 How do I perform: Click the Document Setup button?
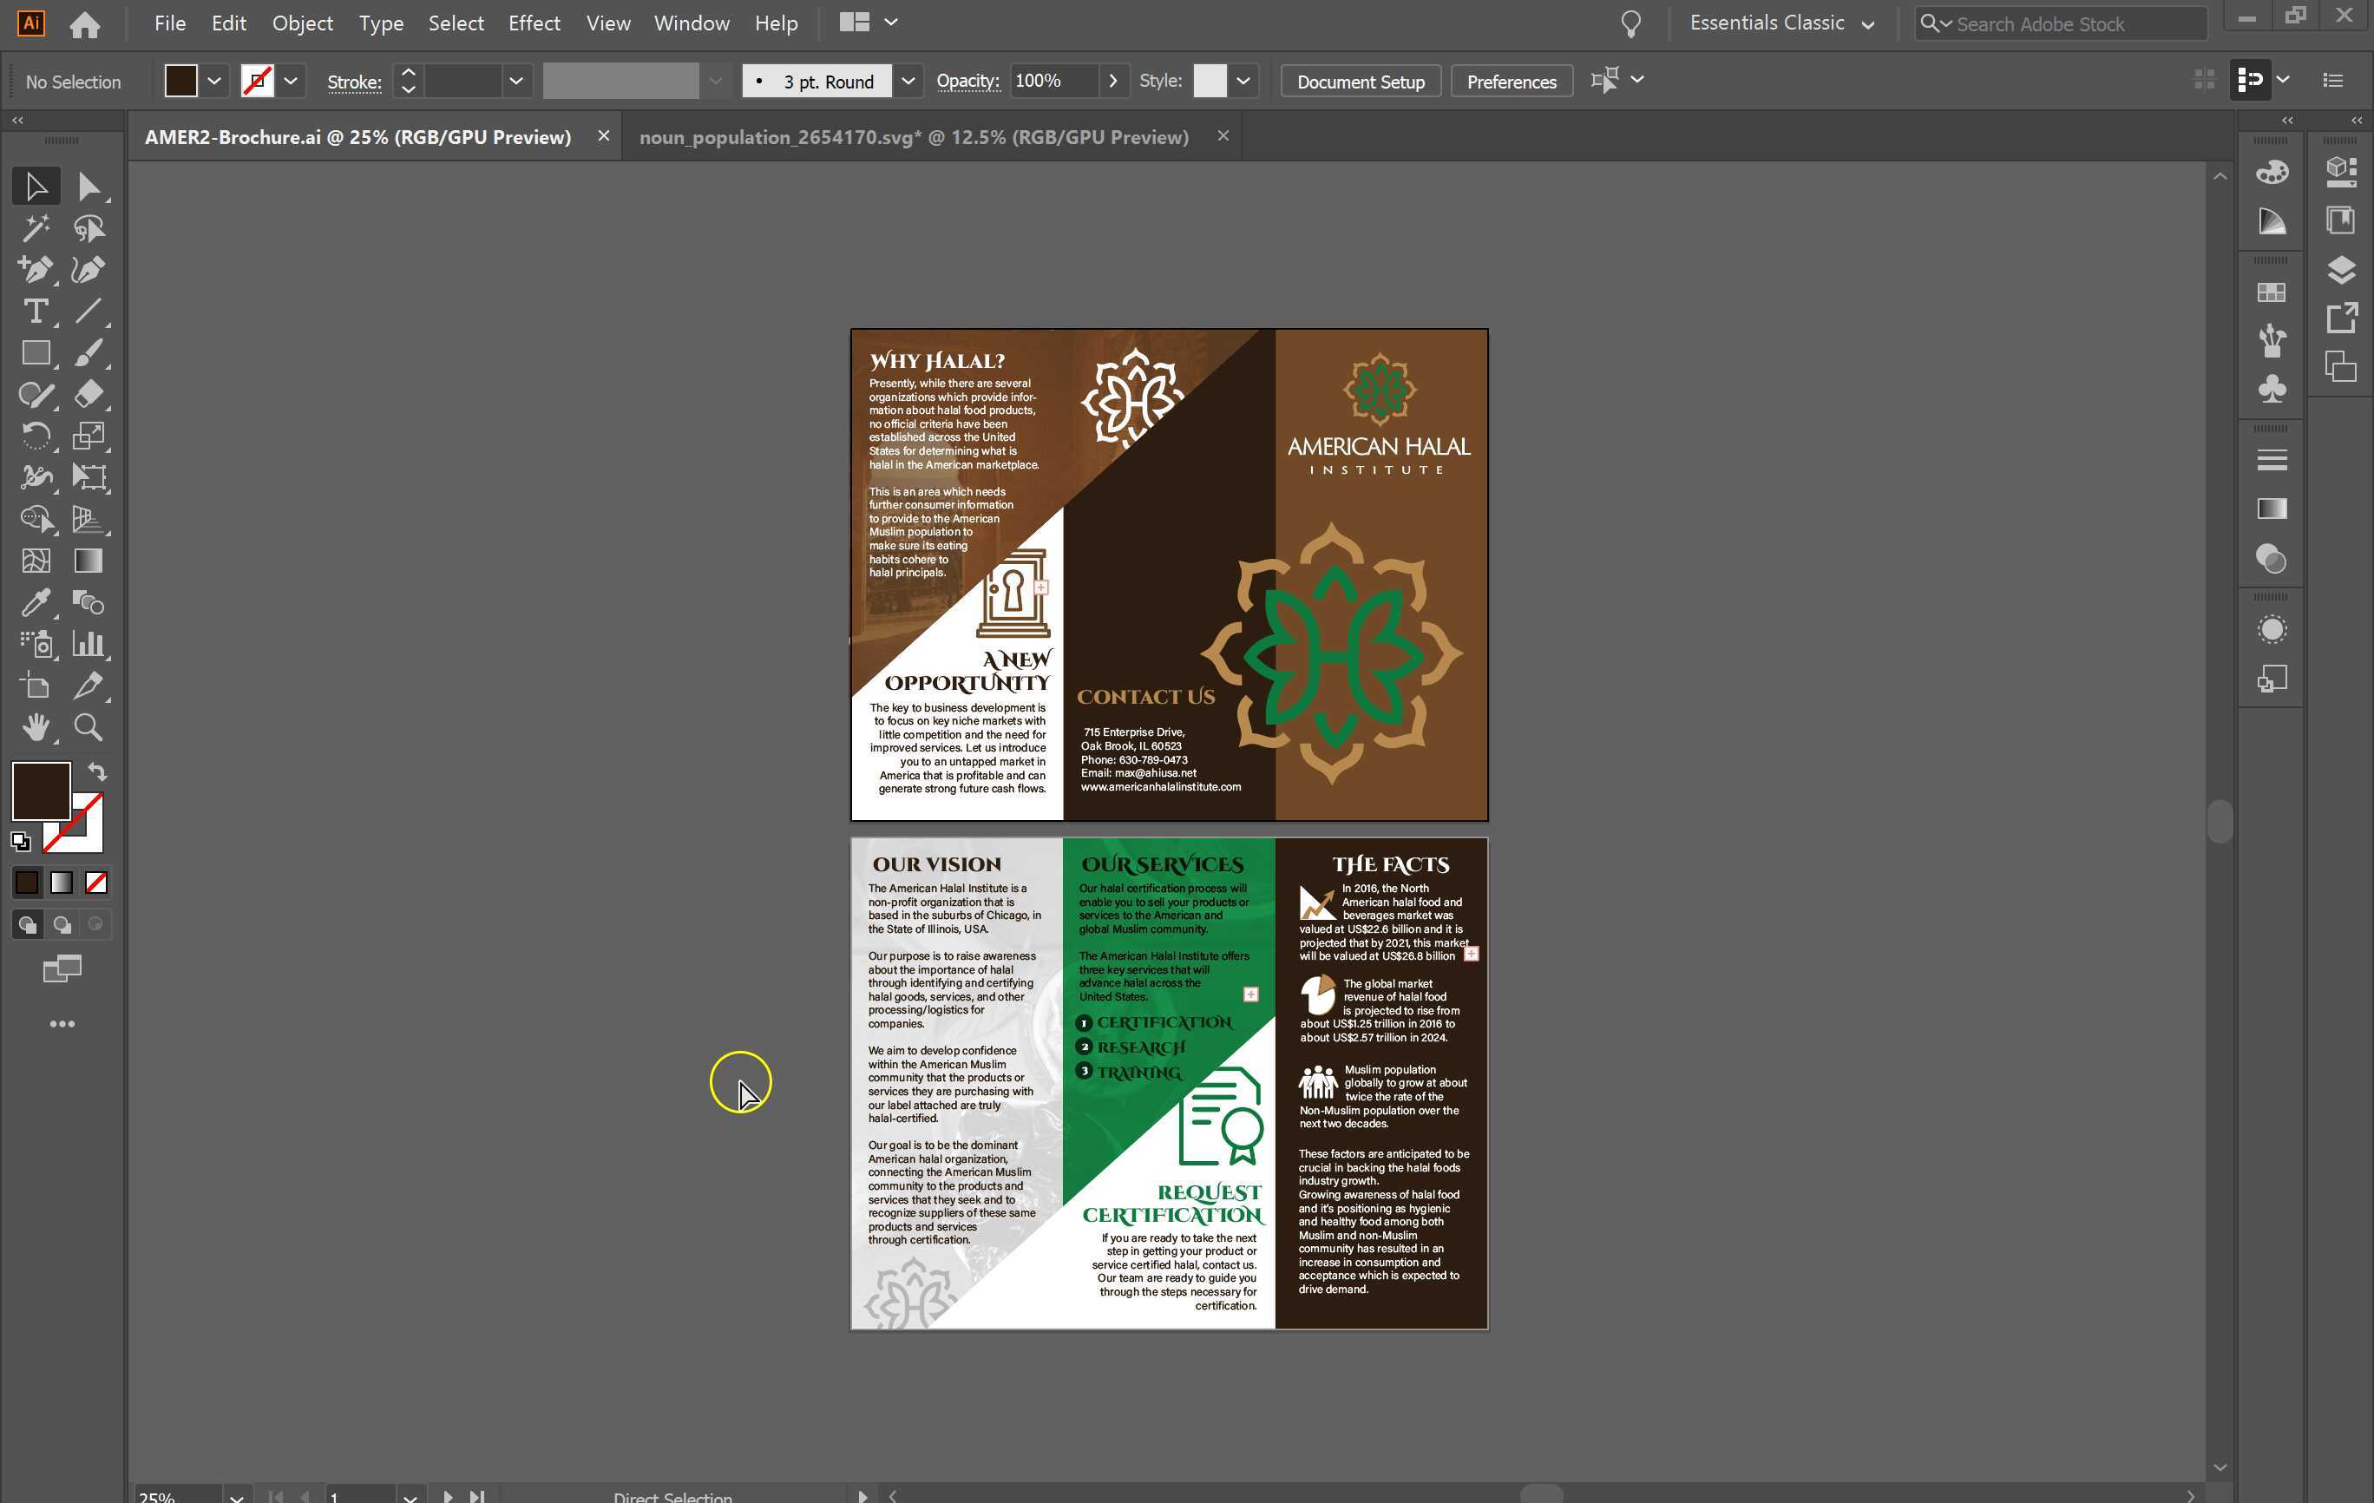1360,81
